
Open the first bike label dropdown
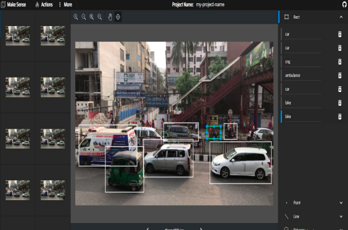point(303,103)
